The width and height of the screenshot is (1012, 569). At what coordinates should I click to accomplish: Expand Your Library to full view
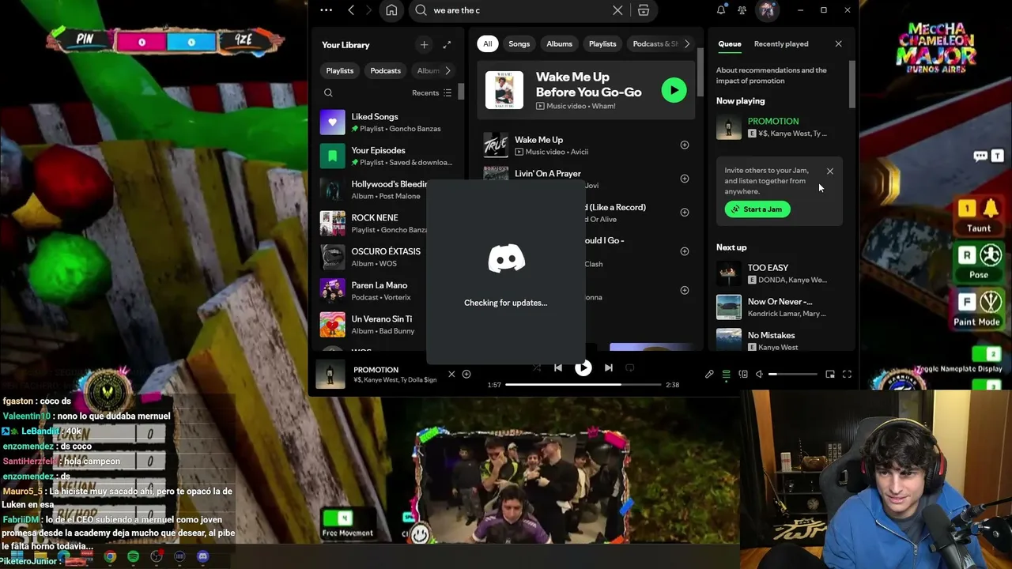pyautogui.click(x=447, y=45)
